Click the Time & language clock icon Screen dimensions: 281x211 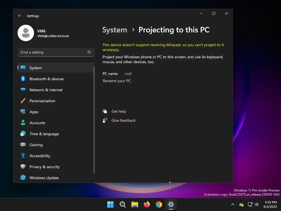pyautogui.click(x=23, y=134)
